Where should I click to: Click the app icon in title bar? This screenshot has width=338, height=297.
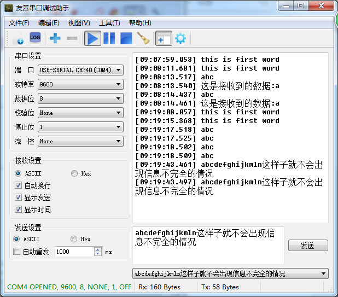tap(9, 8)
